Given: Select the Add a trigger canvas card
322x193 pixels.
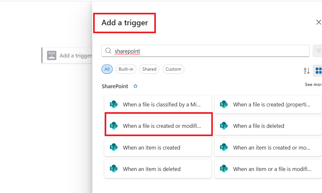Looking at the screenshot, I should 67,55.
